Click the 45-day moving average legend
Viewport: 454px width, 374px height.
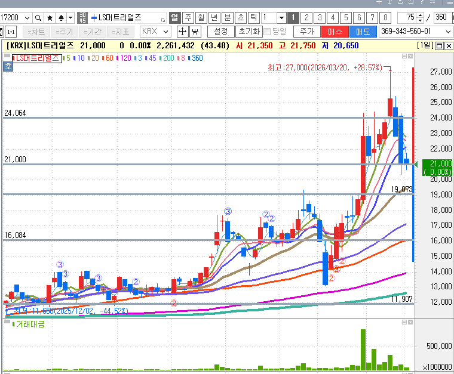151,58
